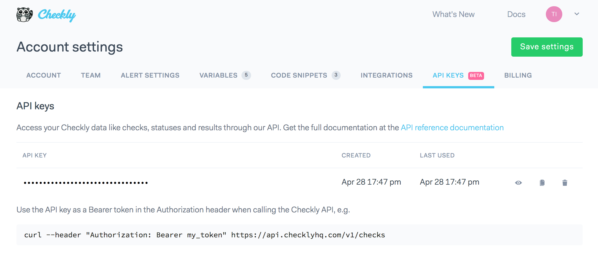Reveal the API key with eye icon

pyautogui.click(x=518, y=183)
